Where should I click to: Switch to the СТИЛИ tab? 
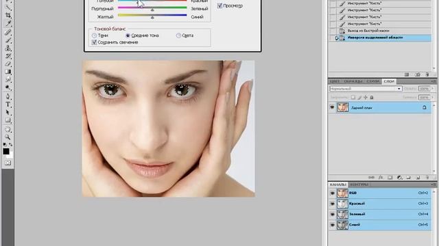[x=372, y=81]
